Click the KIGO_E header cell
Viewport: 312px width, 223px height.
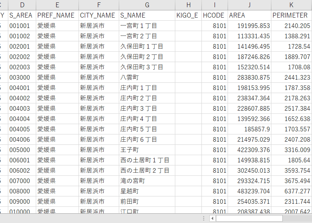[x=188, y=15]
